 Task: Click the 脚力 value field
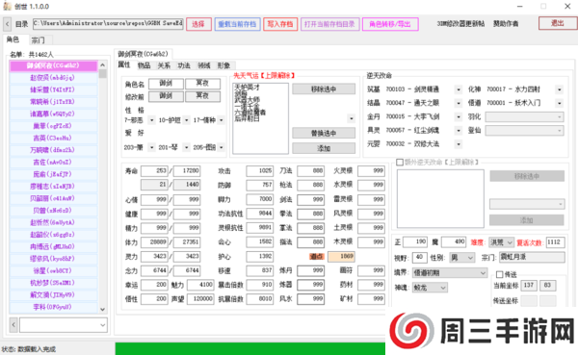260,199
